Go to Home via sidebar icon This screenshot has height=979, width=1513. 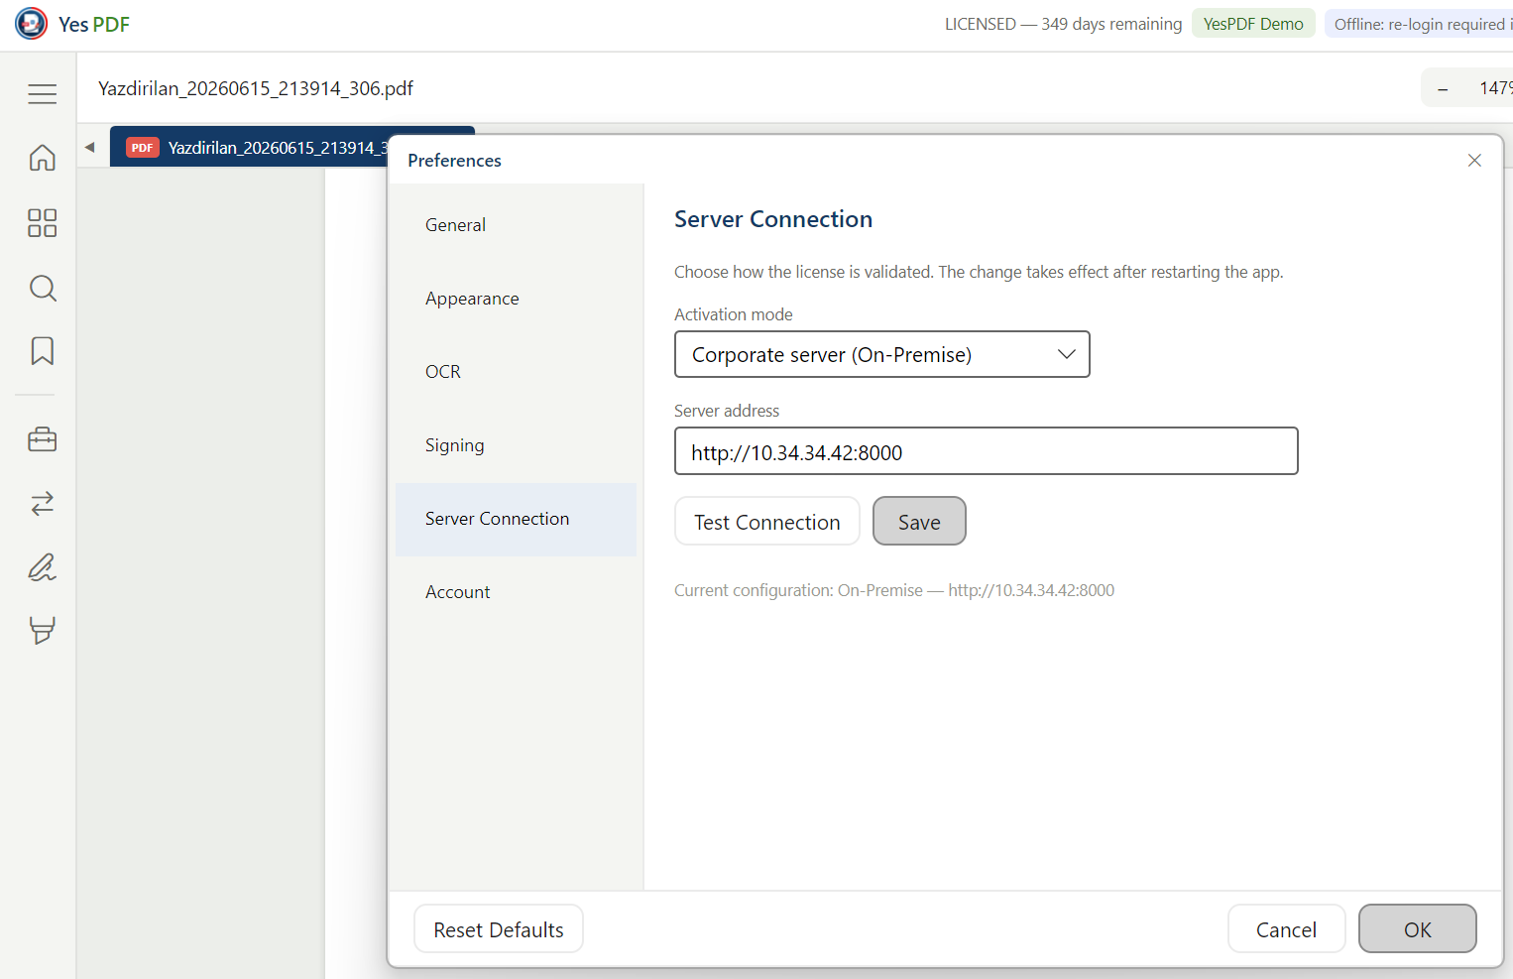point(42,158)
